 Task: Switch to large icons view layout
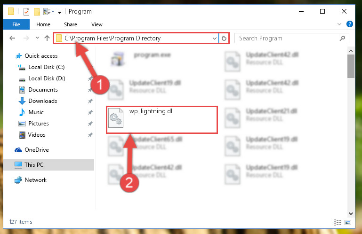click(348, 222)
